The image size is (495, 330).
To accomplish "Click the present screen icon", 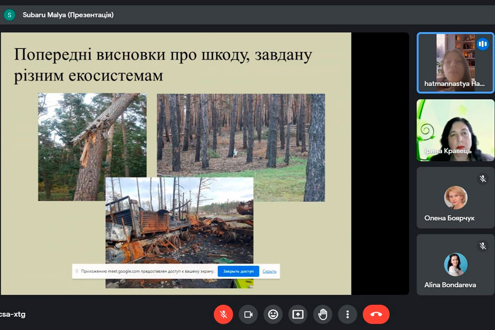I will [298, 314].
